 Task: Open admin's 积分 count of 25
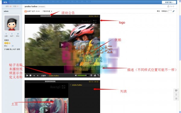tap(18, 34)
